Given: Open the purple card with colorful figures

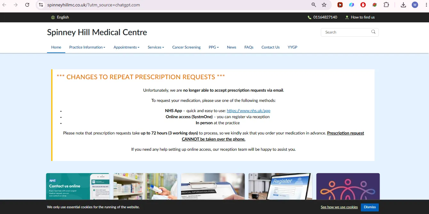Looking at the screenshot, I should pyautogui.click(x=348, y=187).
